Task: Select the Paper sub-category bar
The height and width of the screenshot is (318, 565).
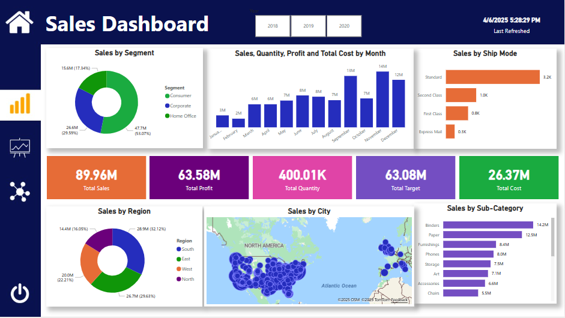Action: click(483, 235)
